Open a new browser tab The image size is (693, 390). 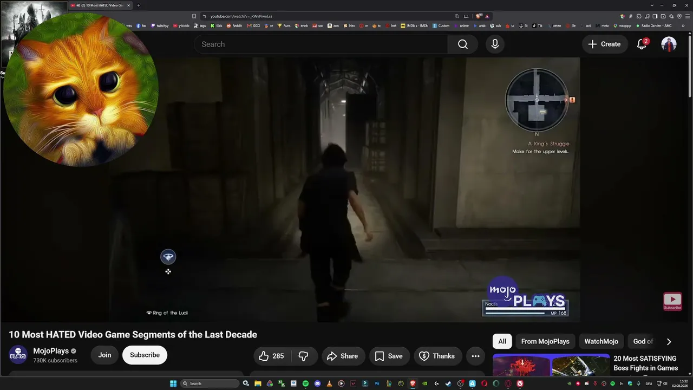click(138, 5)
